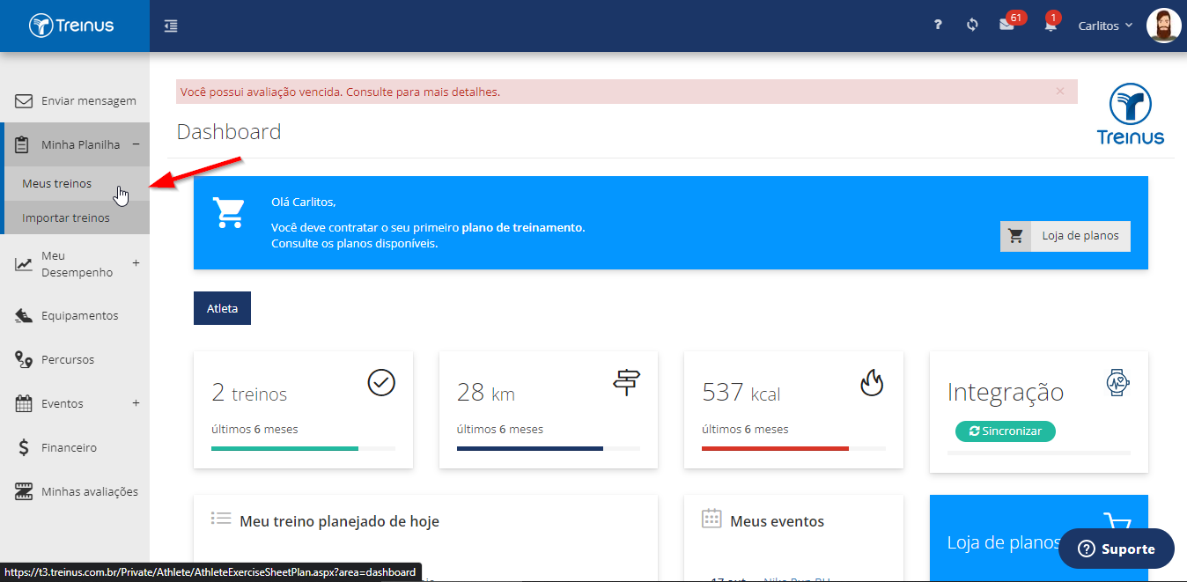Collapse sidebar with the menu toggle icon
Image resolution: width=1187 pixels, height=582 pixels.
point(171,26)
